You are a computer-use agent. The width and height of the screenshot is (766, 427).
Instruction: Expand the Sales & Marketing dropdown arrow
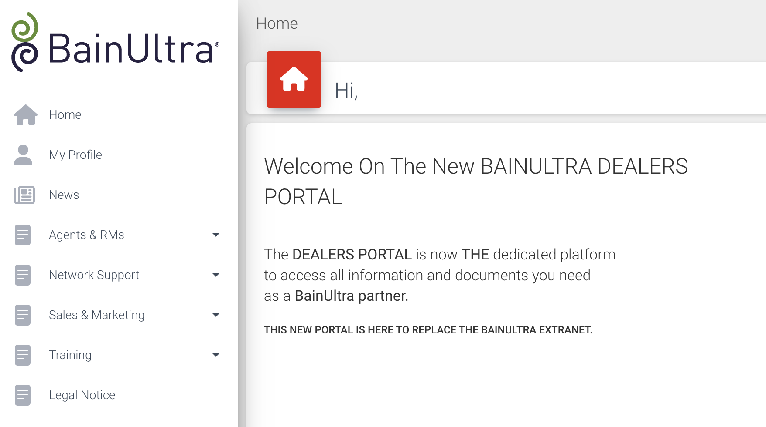pos(215,315)
